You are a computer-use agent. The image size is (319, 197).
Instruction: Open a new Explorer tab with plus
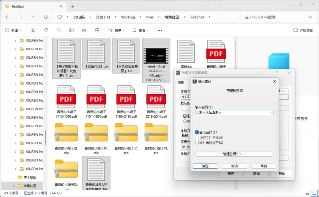pyautogui.click(x=73, y=6)
